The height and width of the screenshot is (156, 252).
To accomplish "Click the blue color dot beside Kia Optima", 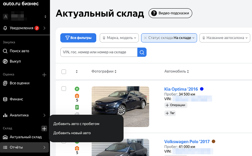I will (202, 89).
